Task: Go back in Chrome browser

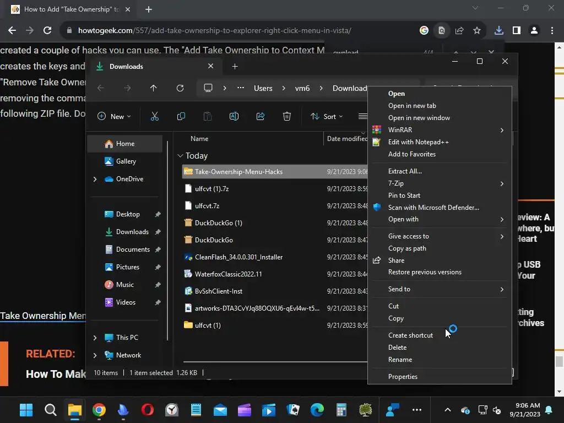Action: tap(12, 31)
